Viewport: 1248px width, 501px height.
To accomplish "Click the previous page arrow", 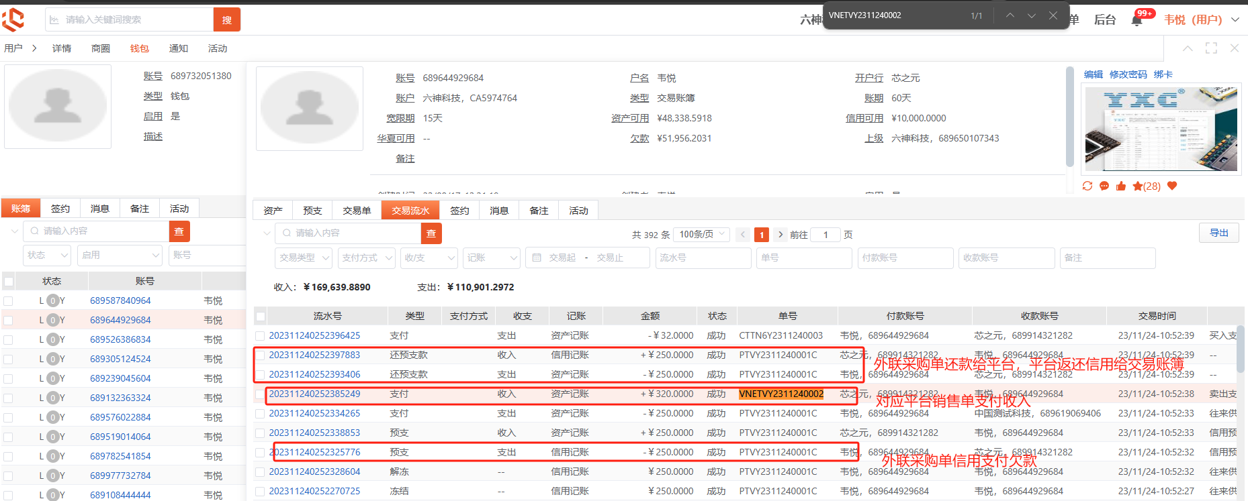I will (x=742, y=235).
